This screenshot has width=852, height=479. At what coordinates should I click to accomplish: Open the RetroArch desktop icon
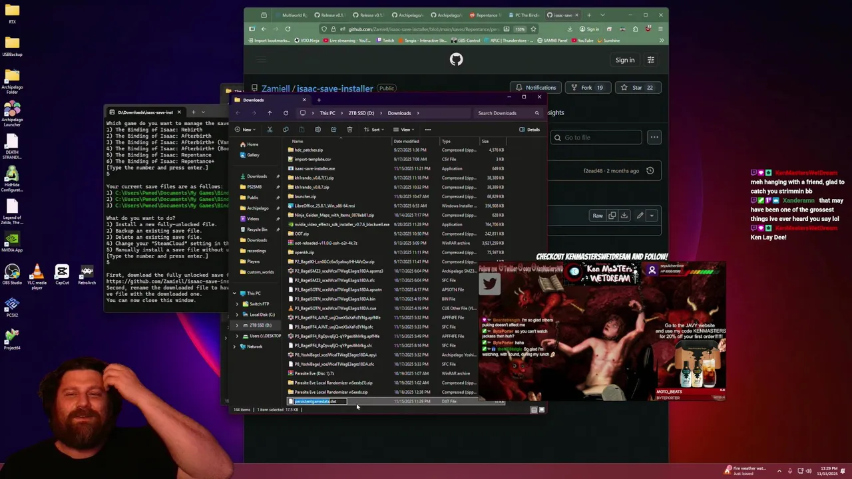coord(87,274)
